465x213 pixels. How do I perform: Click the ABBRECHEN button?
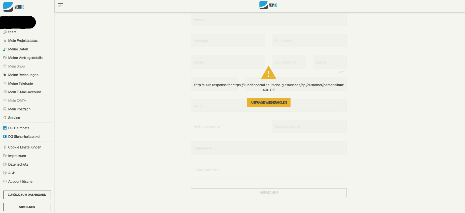pyautogui.click(x=269, y=193)
